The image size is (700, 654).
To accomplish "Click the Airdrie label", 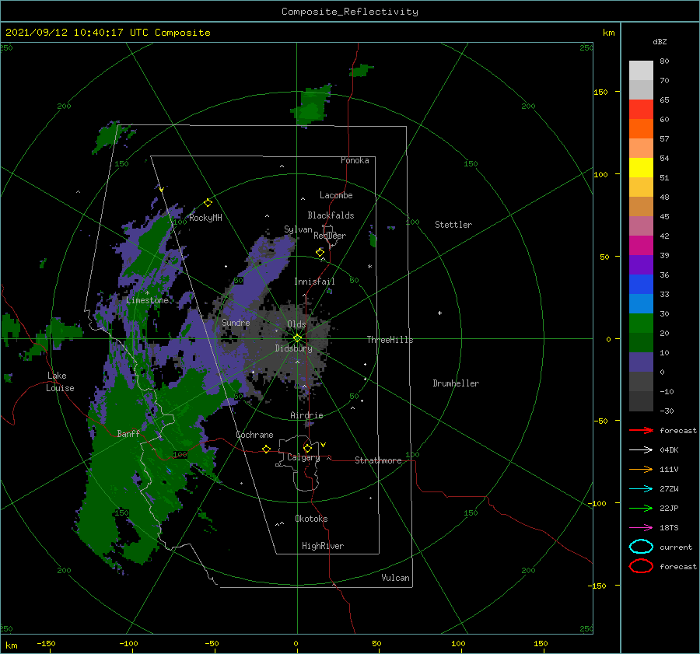I will [x=306, y=415].
